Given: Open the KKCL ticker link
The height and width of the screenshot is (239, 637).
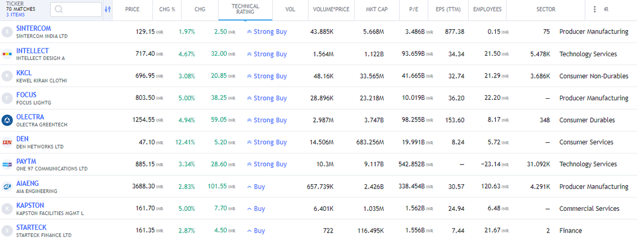Looking at the screenshot, I should point(24,72).
